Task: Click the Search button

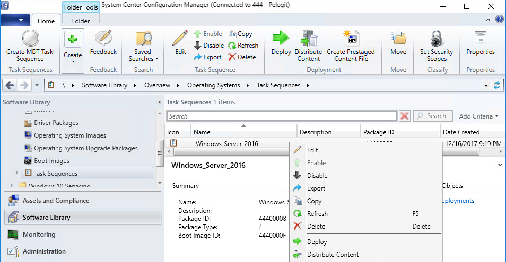Action: point(433,116)
